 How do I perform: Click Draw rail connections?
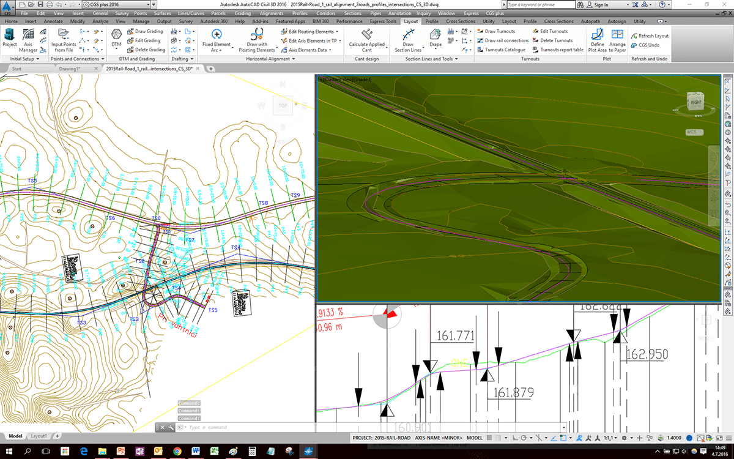(x=502, y=40)
